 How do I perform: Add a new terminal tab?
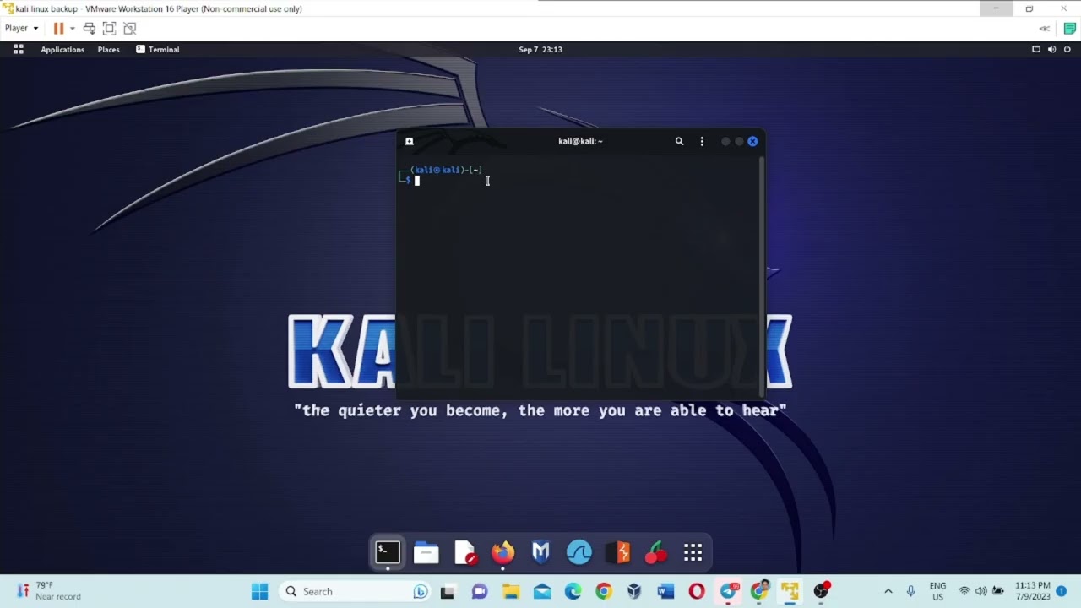pos(409,141)
